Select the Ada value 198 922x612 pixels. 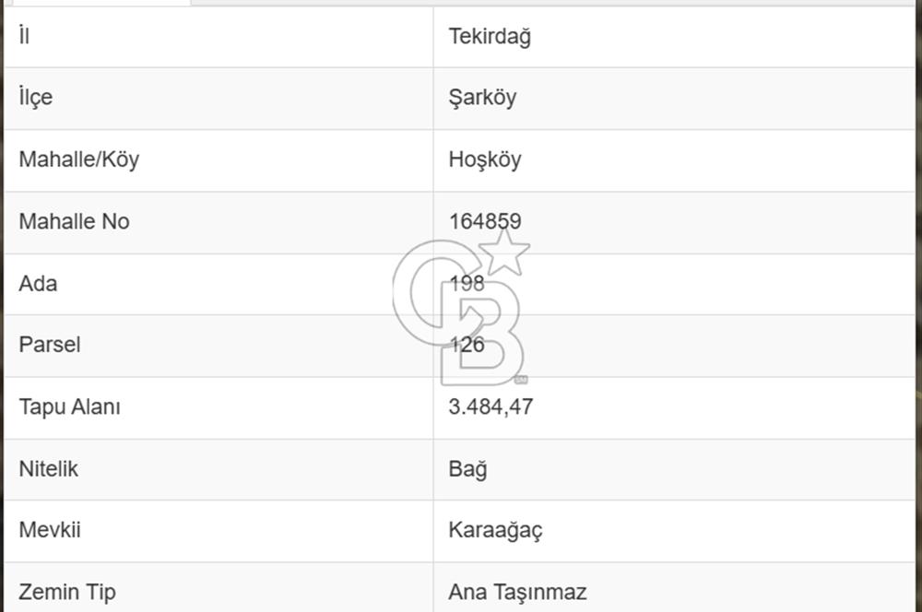[467, 283]
